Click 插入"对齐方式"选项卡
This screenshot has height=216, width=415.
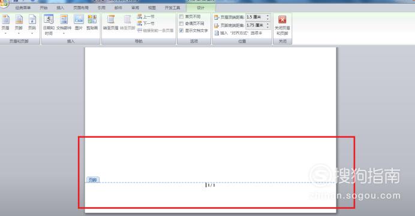pyautogui.click(x=238, y=33)
